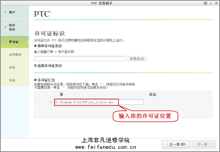Click 下一步 next button

coord(204,144)
